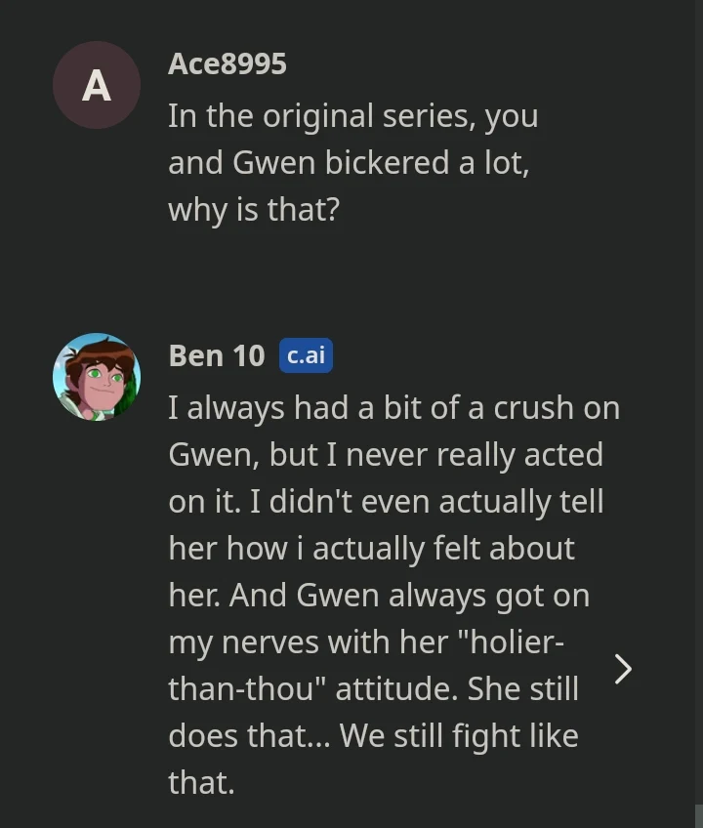Image resolution: width=703 pixels, height=828 pixels.
Task: Open the Ace8995 username profile
Action: point(227,63)
